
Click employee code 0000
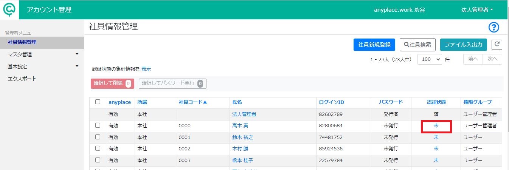tap(185, 125)
